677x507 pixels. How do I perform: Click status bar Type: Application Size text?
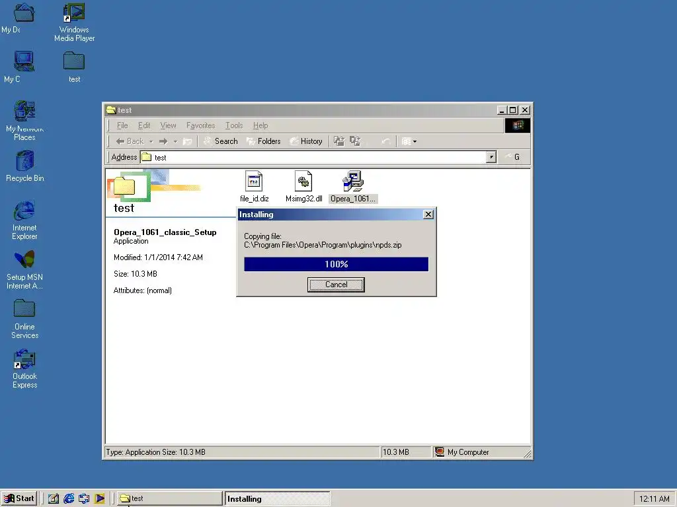tap(155, 452)
